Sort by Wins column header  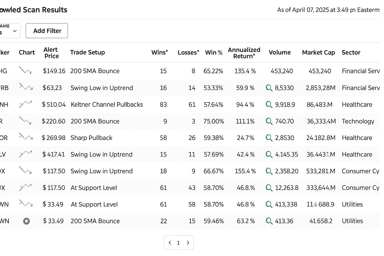tap(159, 52)
